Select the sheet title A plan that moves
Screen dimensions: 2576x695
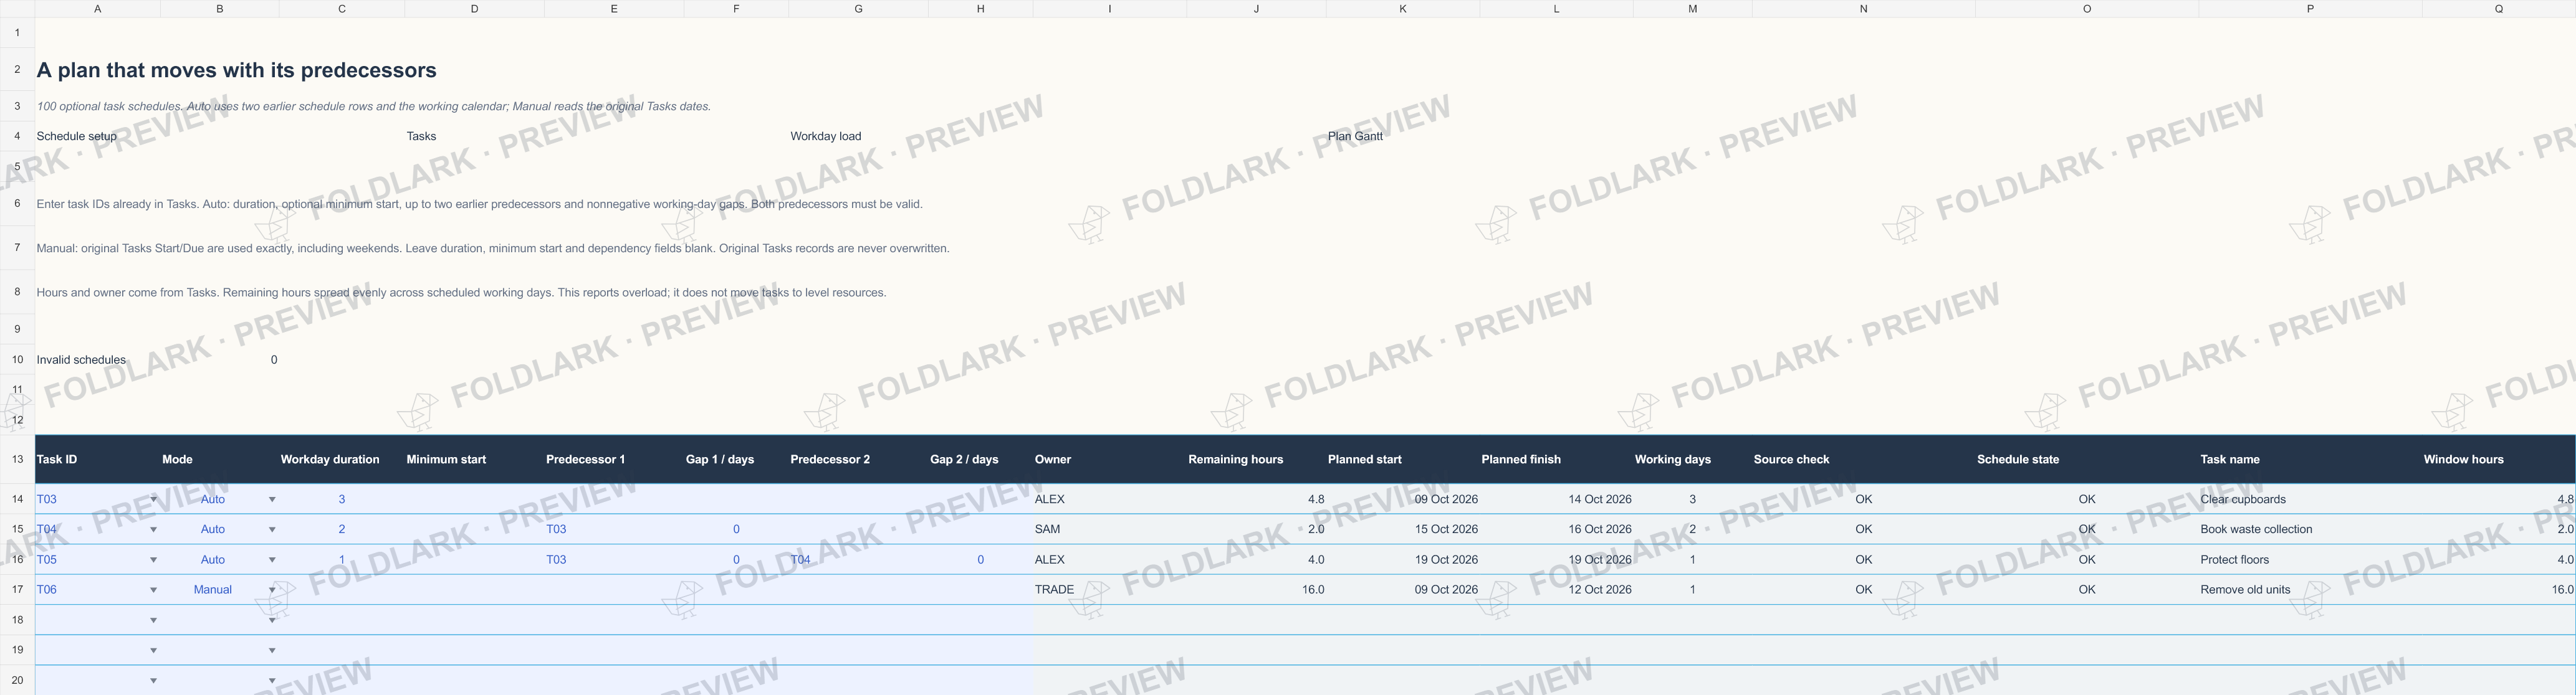[x=237, y=70]
